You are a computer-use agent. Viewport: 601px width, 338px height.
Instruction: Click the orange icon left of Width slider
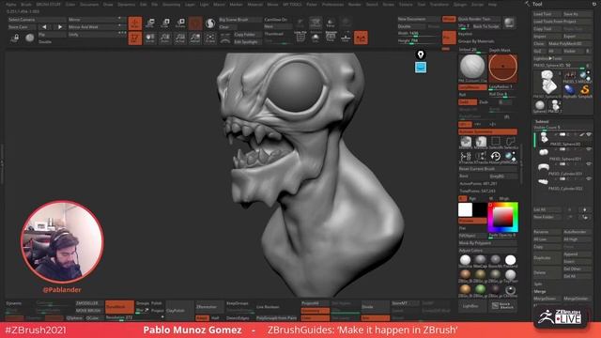[x=449, y=38]
